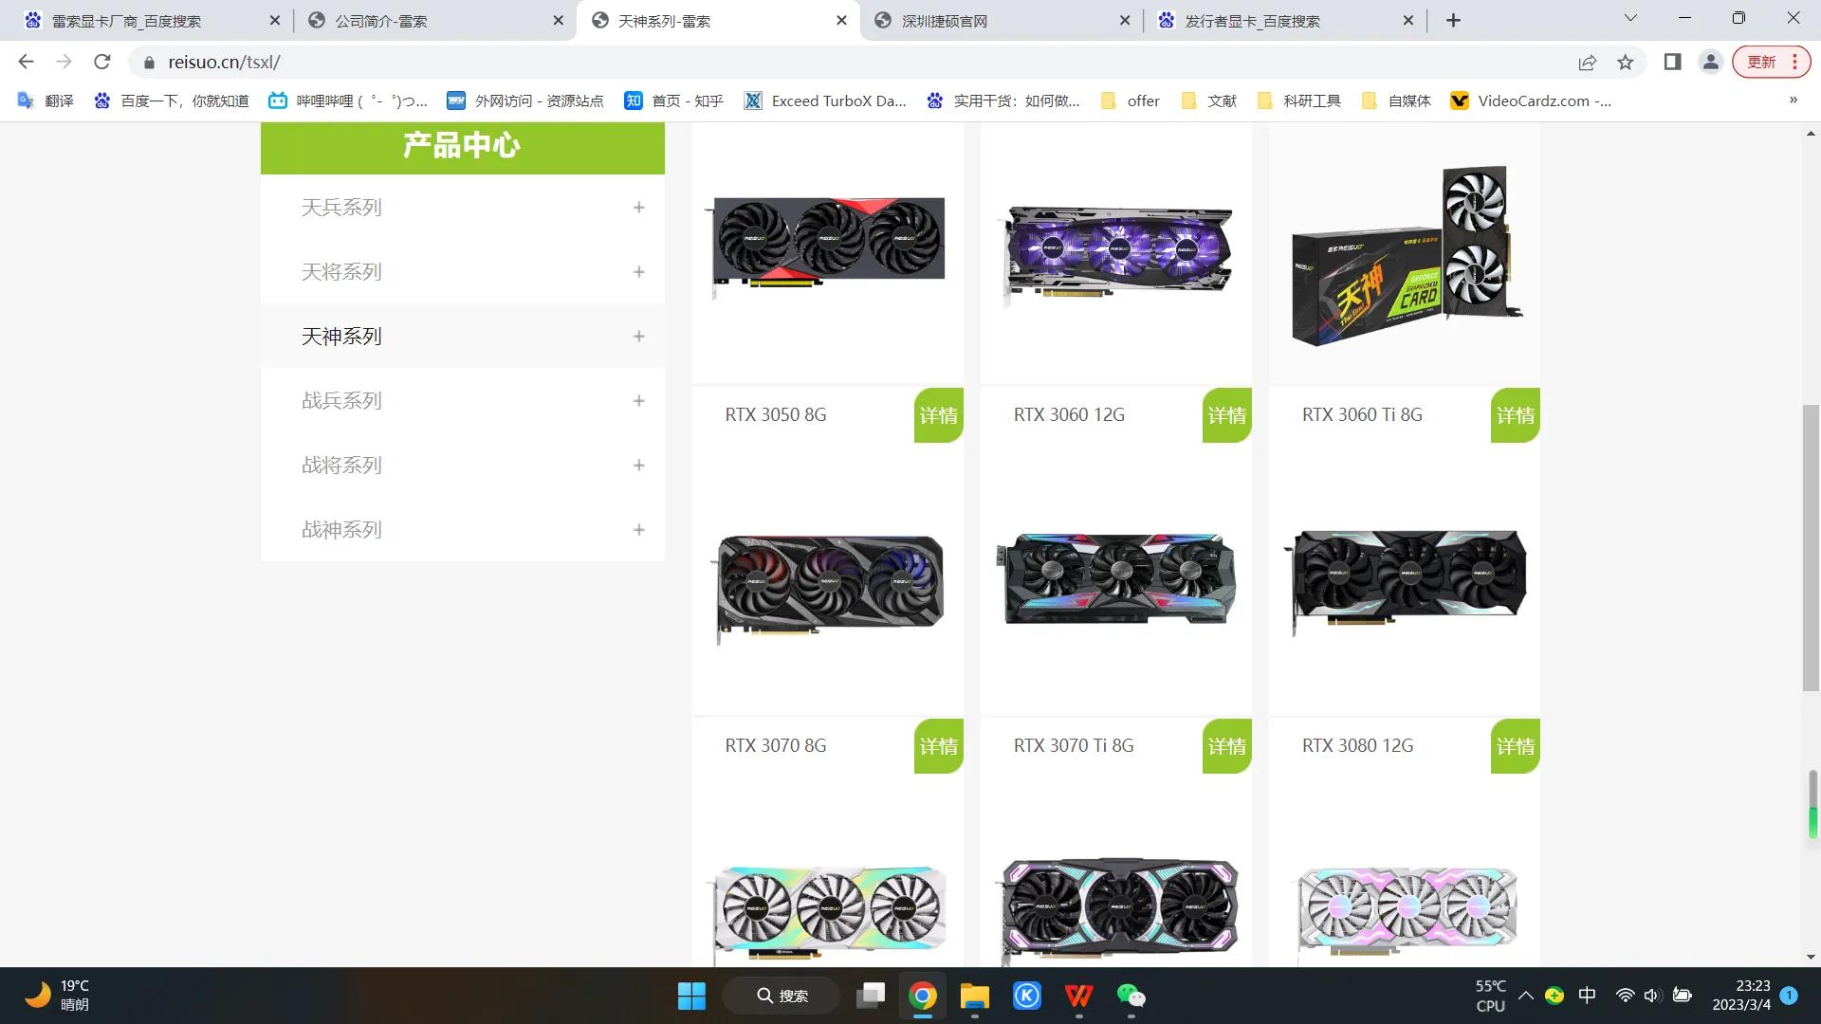Open the Chrome profile avatar

click(1710, 62)
